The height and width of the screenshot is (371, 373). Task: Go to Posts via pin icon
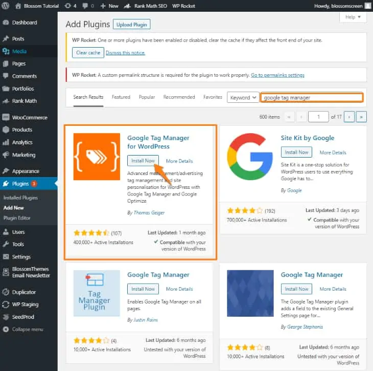(x=6, y=38)
